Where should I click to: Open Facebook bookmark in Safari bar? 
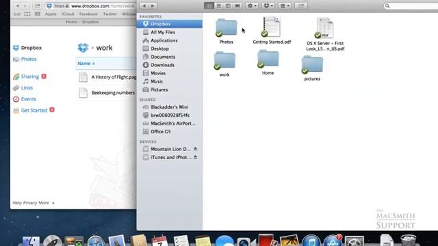pyautogui.click(x=88, y=14)
